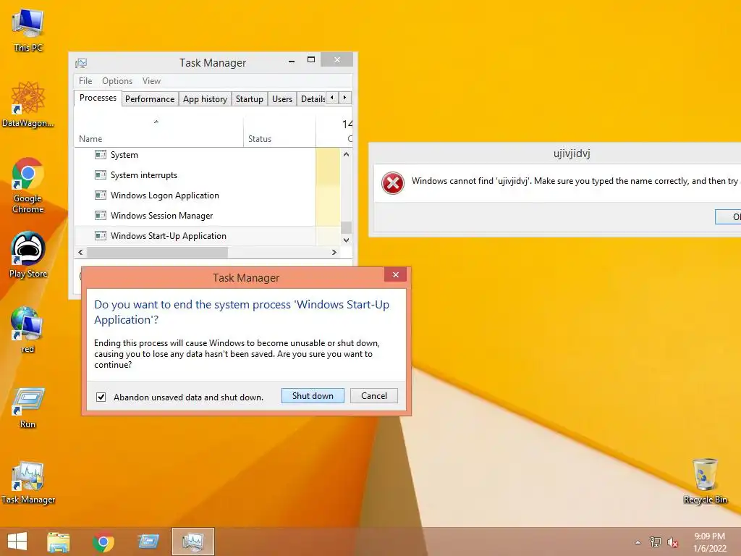Click the taskbar clock showing 9:09 PM

point(710,542)
